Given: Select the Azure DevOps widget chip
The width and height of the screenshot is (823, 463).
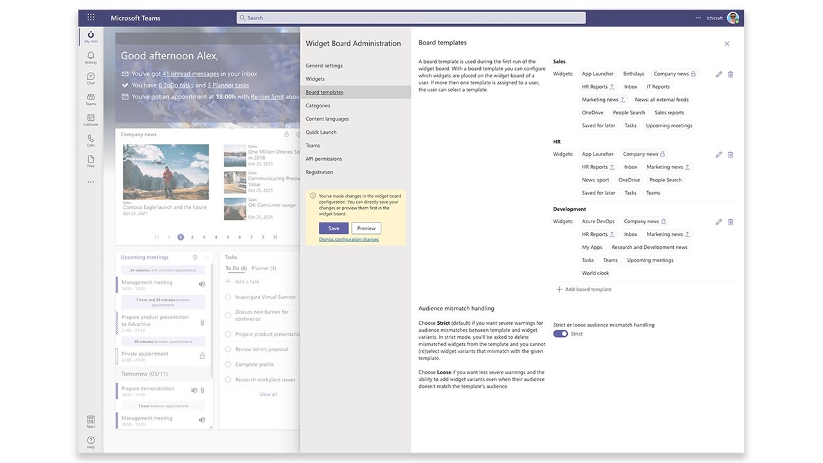Looking at the screenshot, I should point(598,221).
